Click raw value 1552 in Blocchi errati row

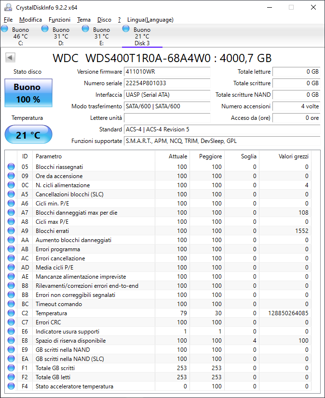(301, 231)
